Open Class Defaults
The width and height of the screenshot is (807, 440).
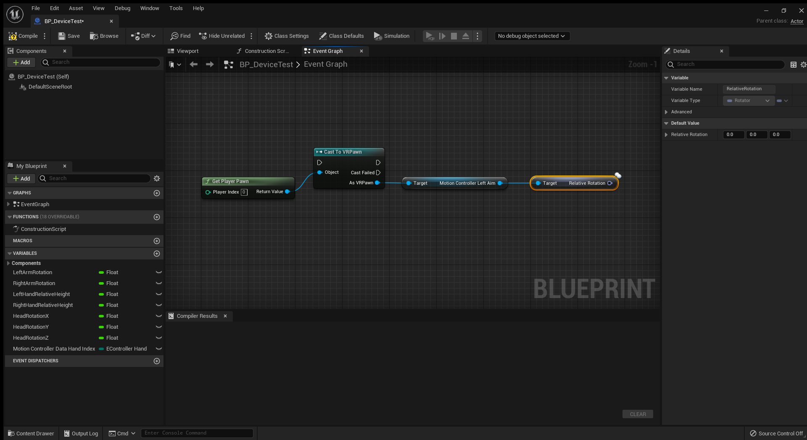pyautogui.click(x=341, y=36)
